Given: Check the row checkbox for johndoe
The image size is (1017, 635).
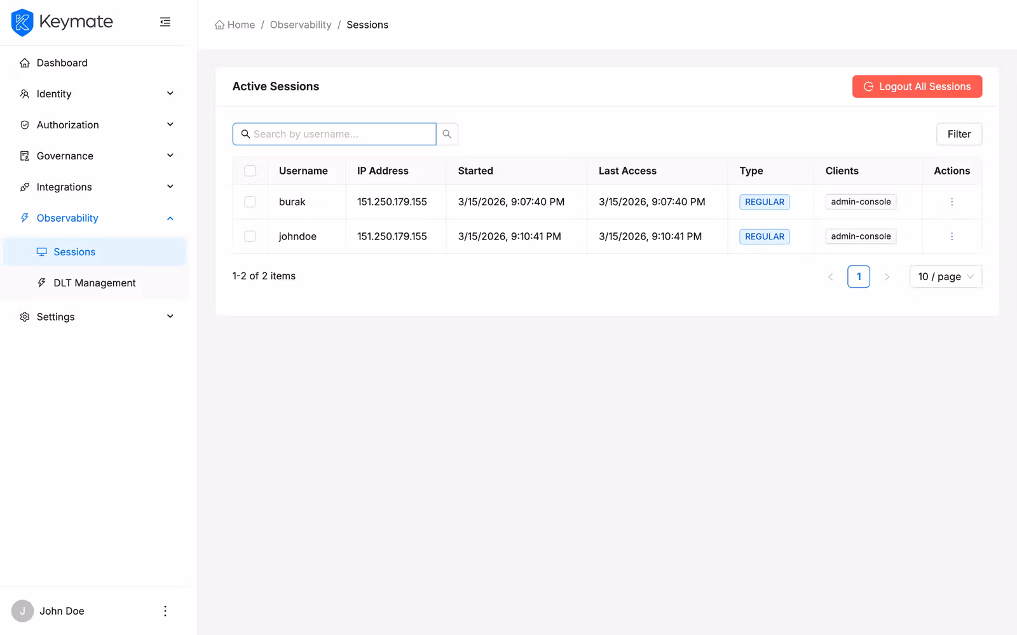Looking at the screenshot, I should coord(250,236).
